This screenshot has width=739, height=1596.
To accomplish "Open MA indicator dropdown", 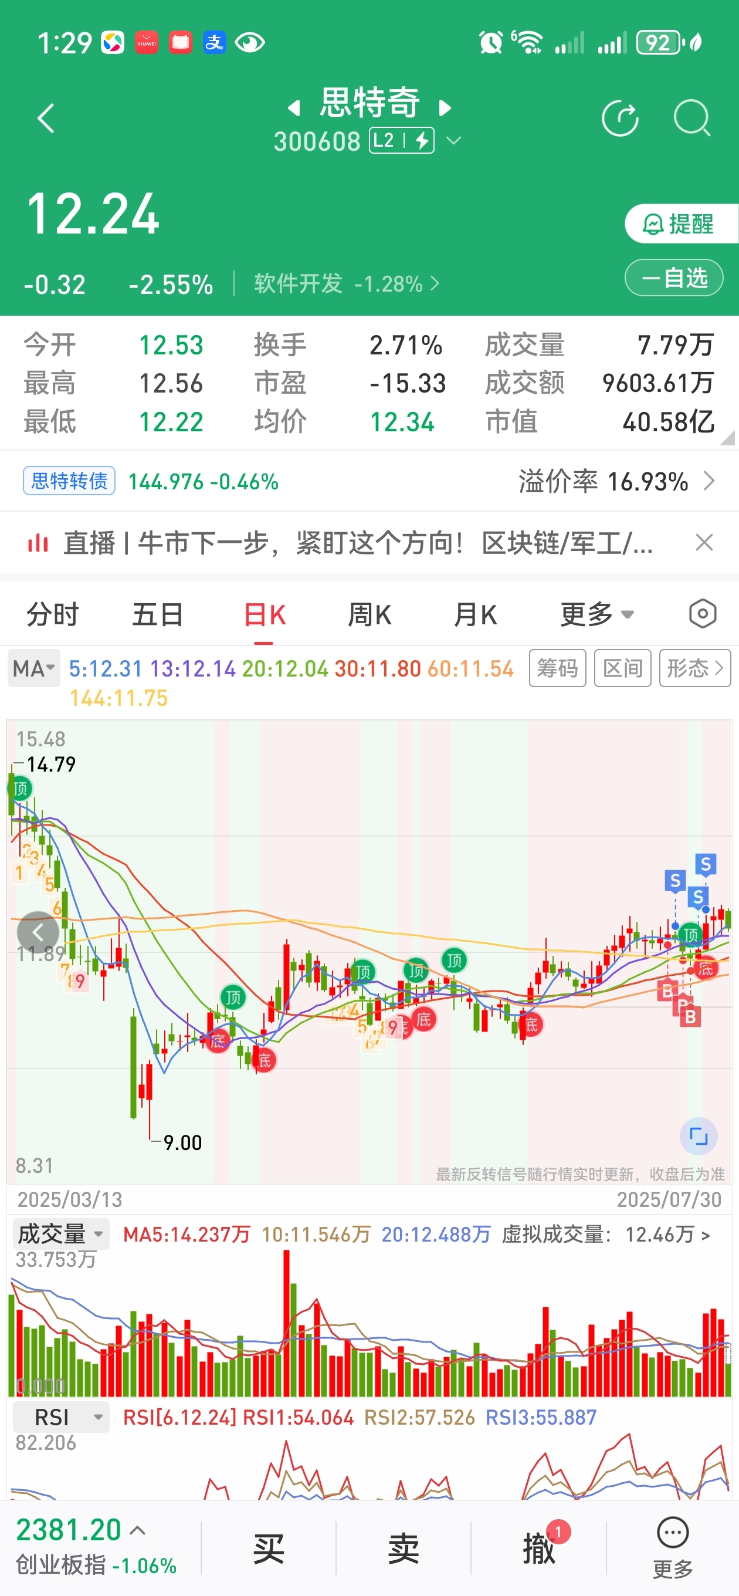I will (x=34, y=668).
